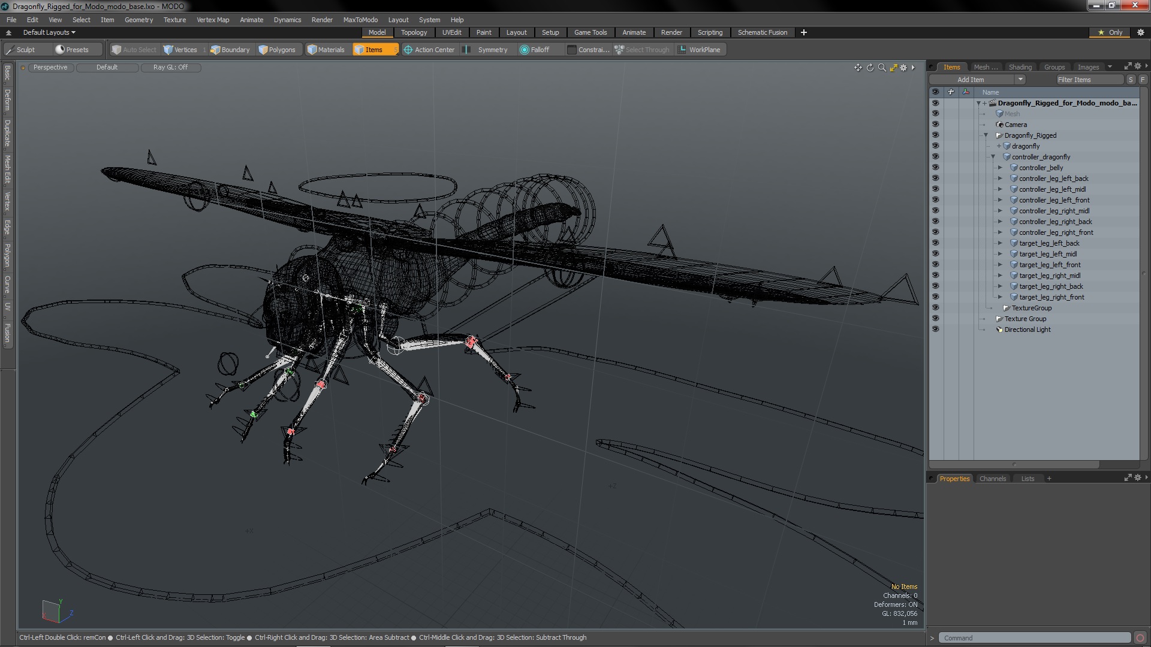The width and height of the screenshot is (1151, 647).
Task: Open the panel tabs overflow arrow after Images
Action: [1110, 66]
